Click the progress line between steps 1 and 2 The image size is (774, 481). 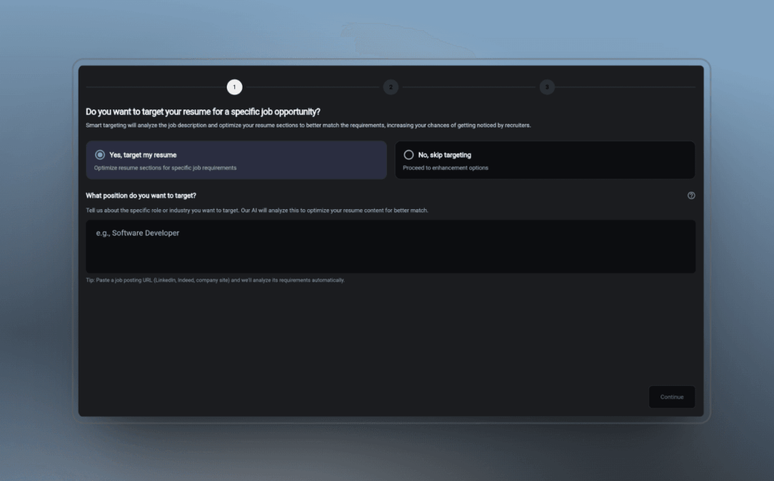[x=312, y=88]
